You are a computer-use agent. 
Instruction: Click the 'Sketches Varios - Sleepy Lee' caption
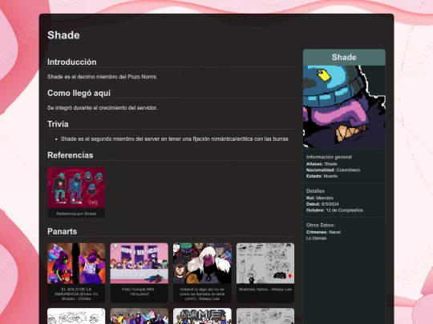click(x=265, y=290)
